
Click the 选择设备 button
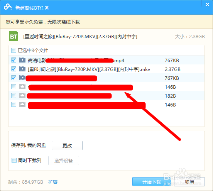64,161
